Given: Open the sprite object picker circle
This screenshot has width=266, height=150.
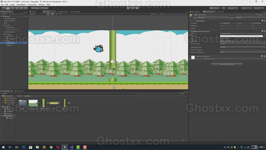Looking at the screenshot, I should coord(264,34).
